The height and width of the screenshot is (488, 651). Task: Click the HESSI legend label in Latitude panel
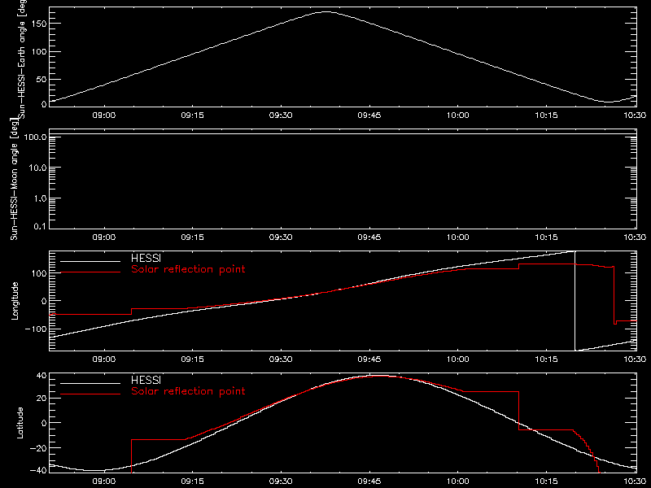[x=146, y=380]
